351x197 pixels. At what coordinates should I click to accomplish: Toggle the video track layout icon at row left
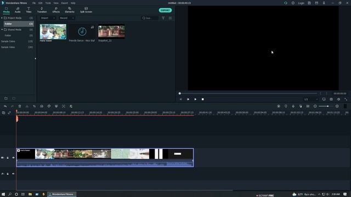pyautogui.click(x=2, y=158)
